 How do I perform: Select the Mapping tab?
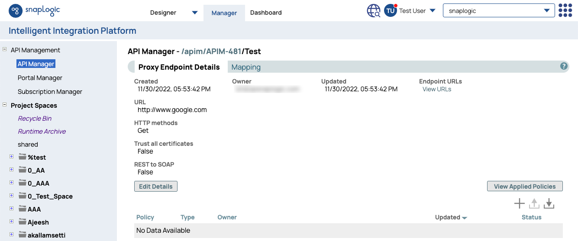coord(246,67)
